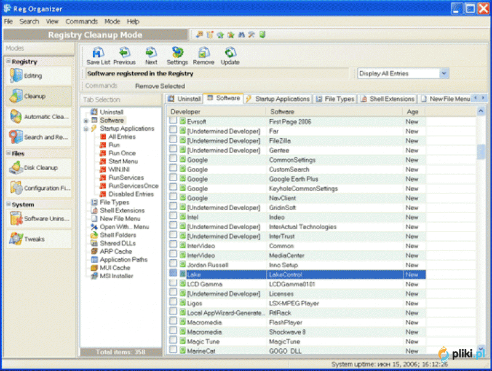Image resolution: width=492 pixels, height=371 pixels.
Task: Open the Tweaks mode
Action: tap(39, 239)
